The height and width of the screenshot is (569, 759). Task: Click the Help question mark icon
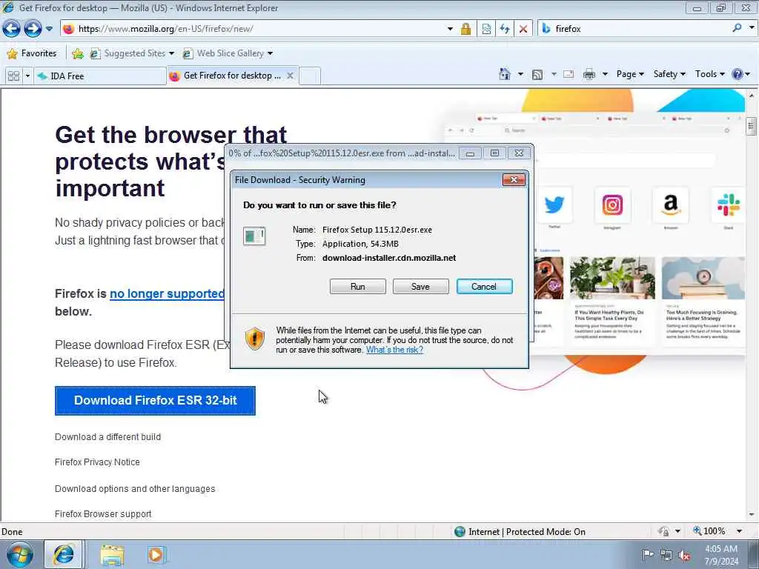[738, 74]
